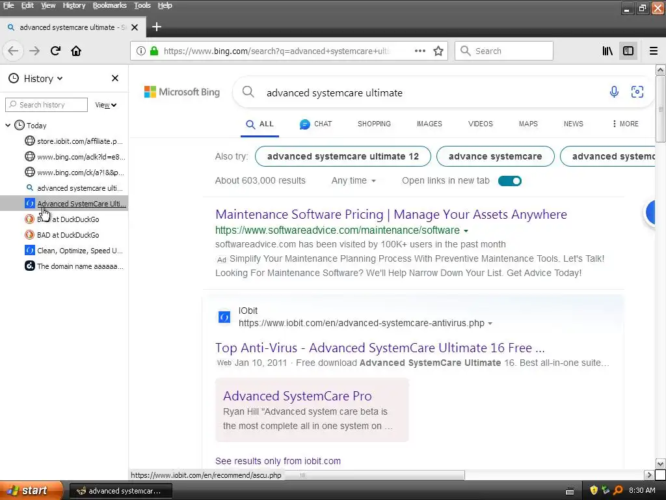Toggle Open links in new tab switch
666x500 pixels.
510,181
